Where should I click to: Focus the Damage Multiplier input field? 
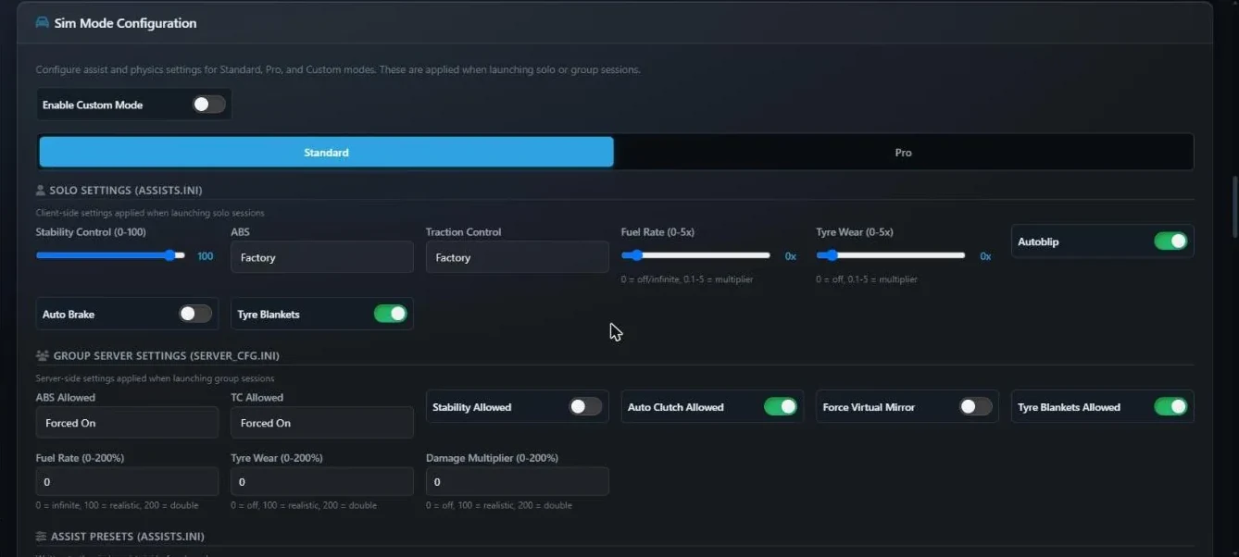click(517, 482)
